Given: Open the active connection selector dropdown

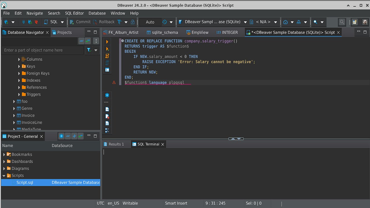Looking at the screenshot, I should click(x=212, y=22).
